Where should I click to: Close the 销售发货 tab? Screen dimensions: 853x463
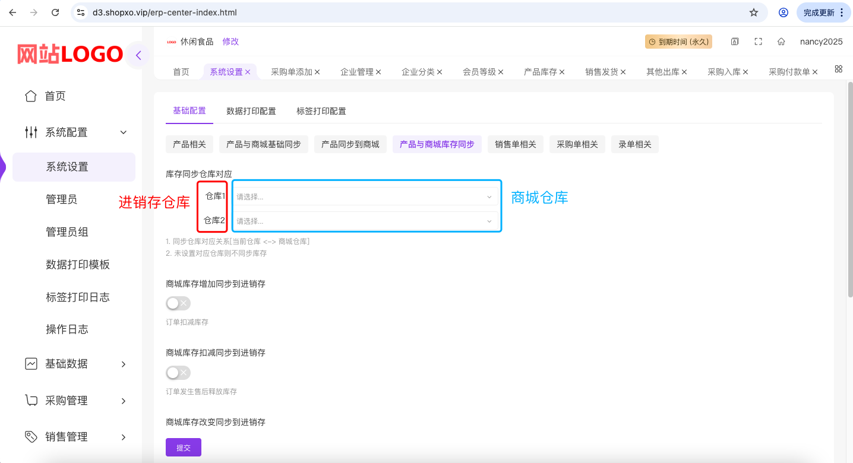coord(623,72)
